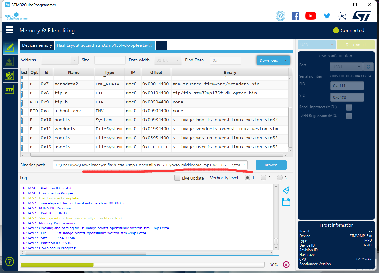This screenshot has width=379, height=273.
Task: Select the vendorfs name cell
Action: 74,129
